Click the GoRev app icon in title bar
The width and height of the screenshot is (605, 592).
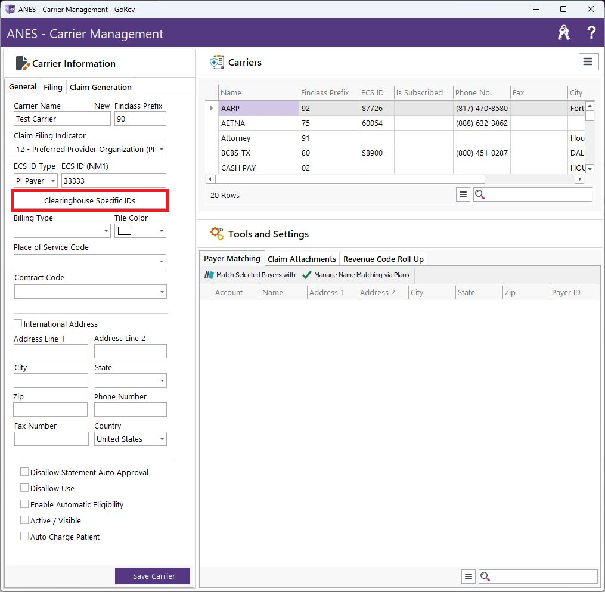10,9
